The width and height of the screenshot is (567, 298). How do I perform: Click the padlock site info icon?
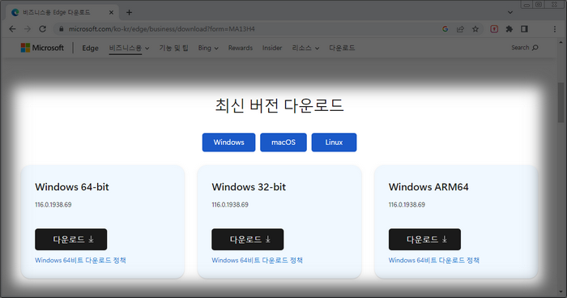click(61, 29)
